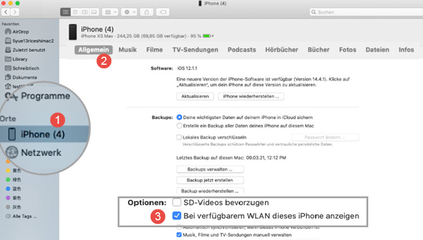Viewport: 423px width, 240px height.
Task: Switch to the Allgemein tab
Action: point(94,50)
